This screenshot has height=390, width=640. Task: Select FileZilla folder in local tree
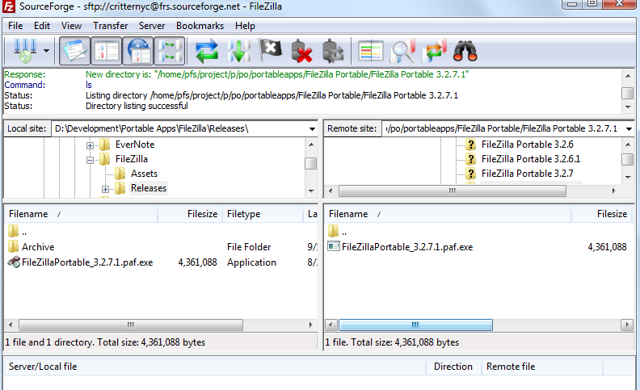point(132,159)
